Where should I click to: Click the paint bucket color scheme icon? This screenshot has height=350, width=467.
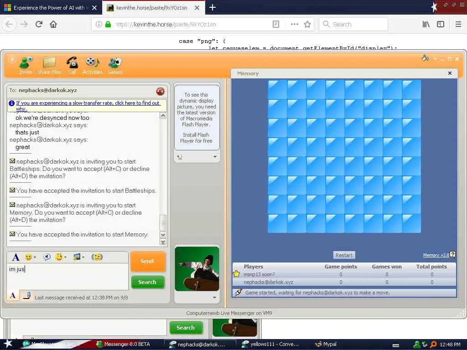pyautogui.click(x=425, y=58)
